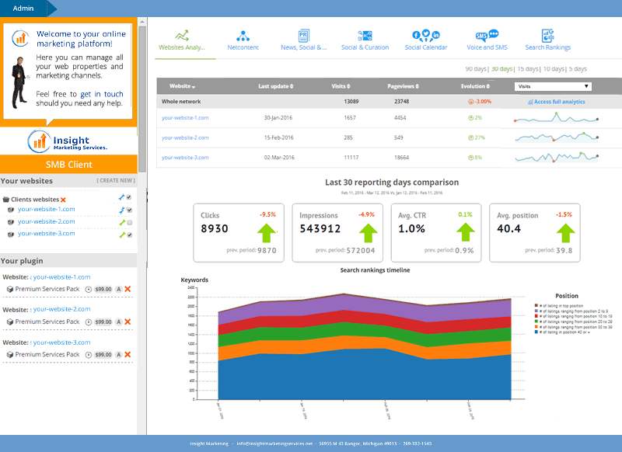Open News, Social & PR icon

[304, 36]
